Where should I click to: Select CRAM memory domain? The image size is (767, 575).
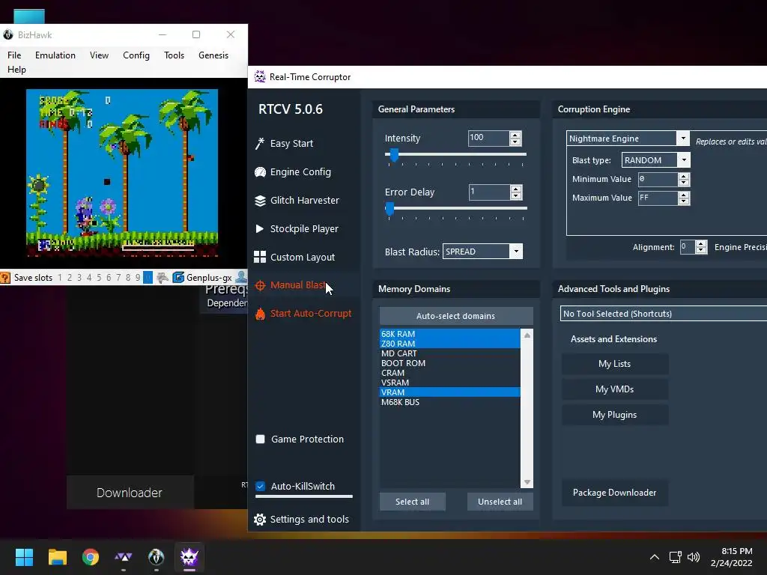pos(450,373)
